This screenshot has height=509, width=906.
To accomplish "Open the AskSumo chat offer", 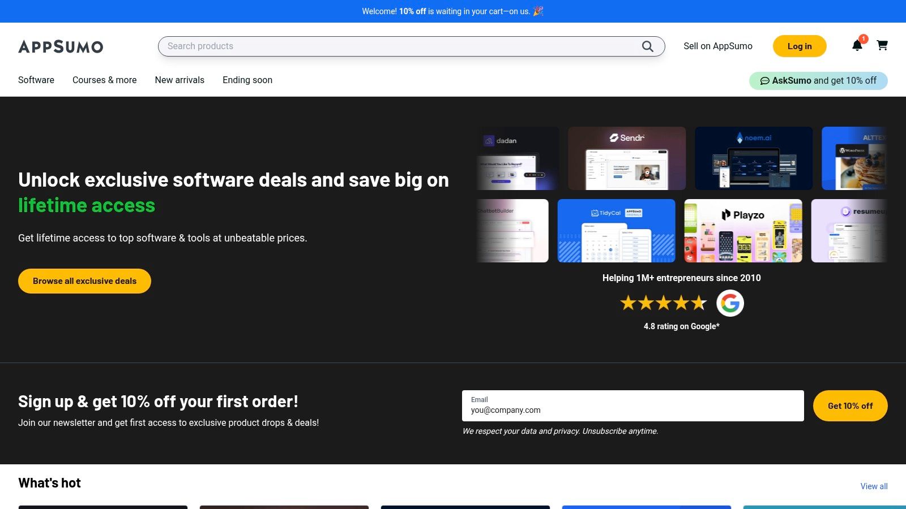I will coord(818,80).
